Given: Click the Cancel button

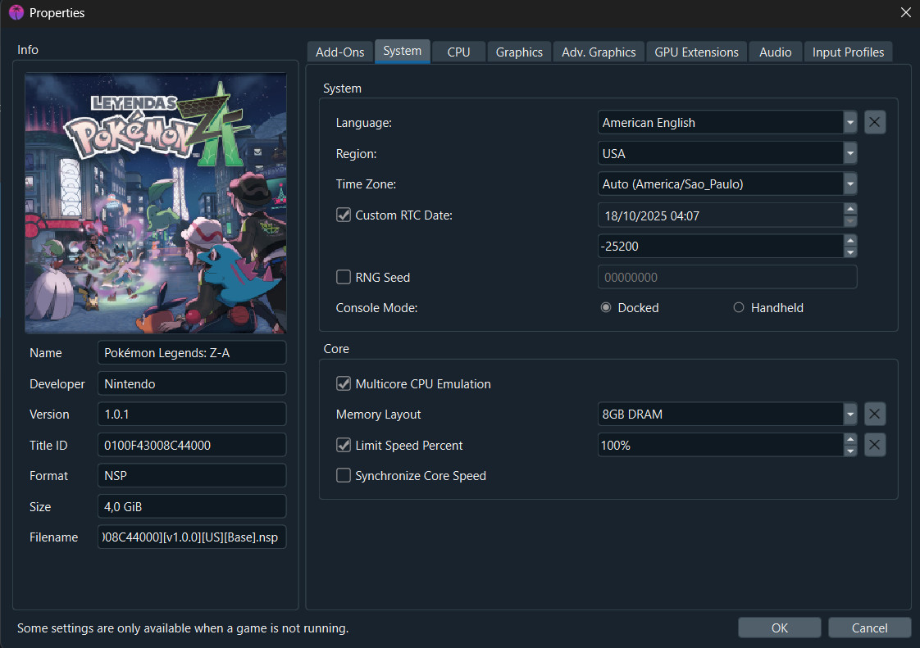Looking at the screenshot, I should click(869, 628).
